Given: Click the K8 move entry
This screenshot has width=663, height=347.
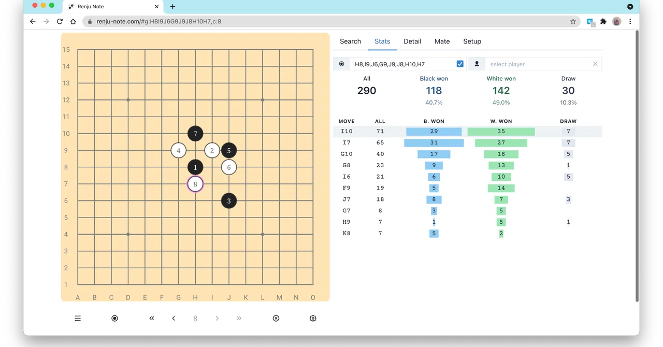Looking at the screenshot, I should point(467,234).
